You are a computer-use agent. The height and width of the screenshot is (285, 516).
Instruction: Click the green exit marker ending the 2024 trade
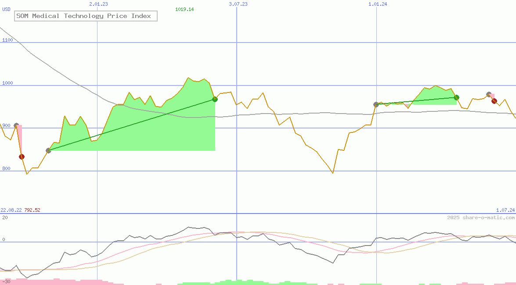click(x=456, y=97)
